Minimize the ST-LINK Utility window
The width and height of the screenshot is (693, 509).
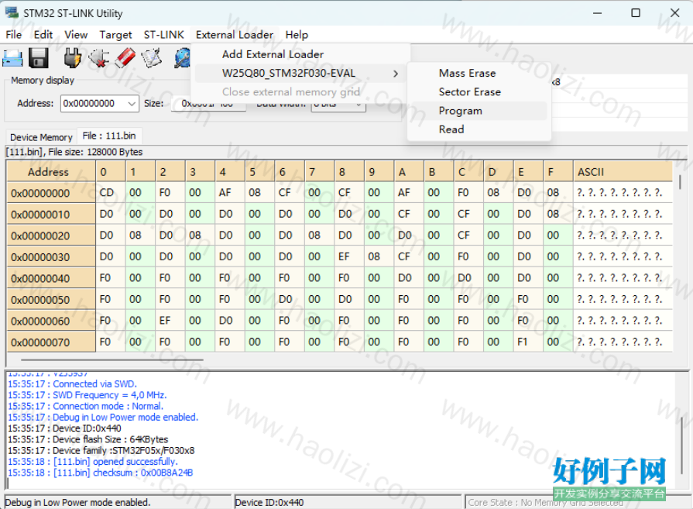(597, 13)
